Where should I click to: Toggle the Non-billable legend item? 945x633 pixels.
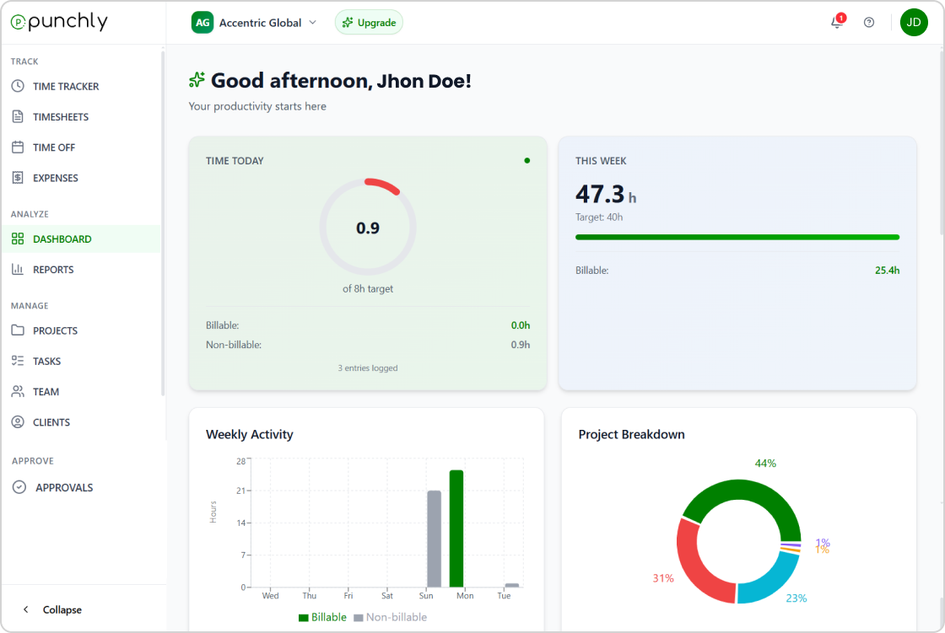[390, 617]
